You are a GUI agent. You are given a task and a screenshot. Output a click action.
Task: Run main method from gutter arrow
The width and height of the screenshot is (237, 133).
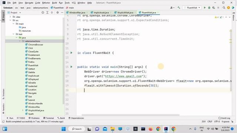coord(71,66)
